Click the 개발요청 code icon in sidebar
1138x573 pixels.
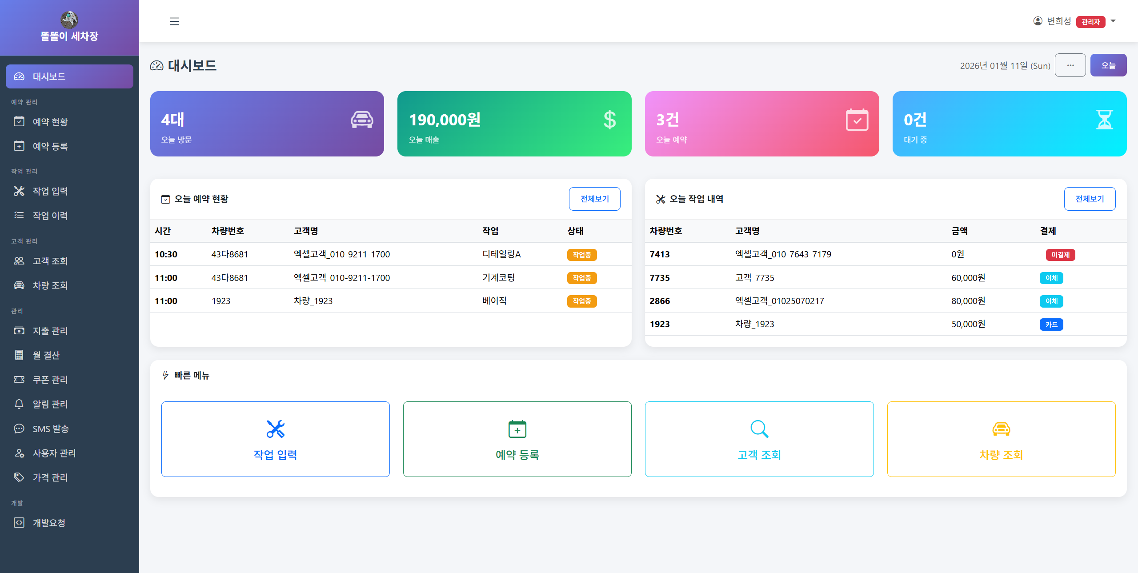pyautogui.click(x=19, y=522)
